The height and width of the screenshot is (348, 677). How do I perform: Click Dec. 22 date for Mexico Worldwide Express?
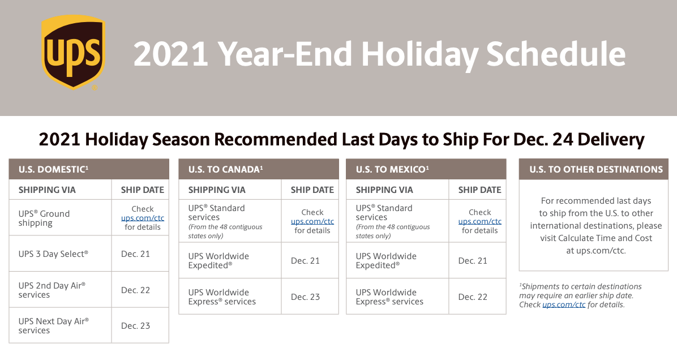click(473, 297)
